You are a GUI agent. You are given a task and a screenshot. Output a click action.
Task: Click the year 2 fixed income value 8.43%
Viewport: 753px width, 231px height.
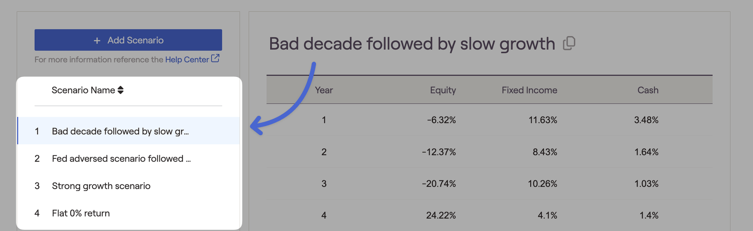(545, 152)
